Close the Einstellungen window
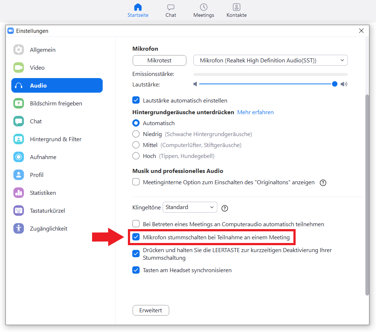Image resolution: width=376 pixels, height=332 pixels. [361, 31]
